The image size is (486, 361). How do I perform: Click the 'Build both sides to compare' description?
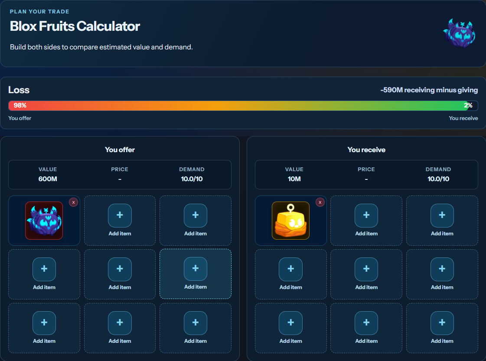(x=101, y=47)
